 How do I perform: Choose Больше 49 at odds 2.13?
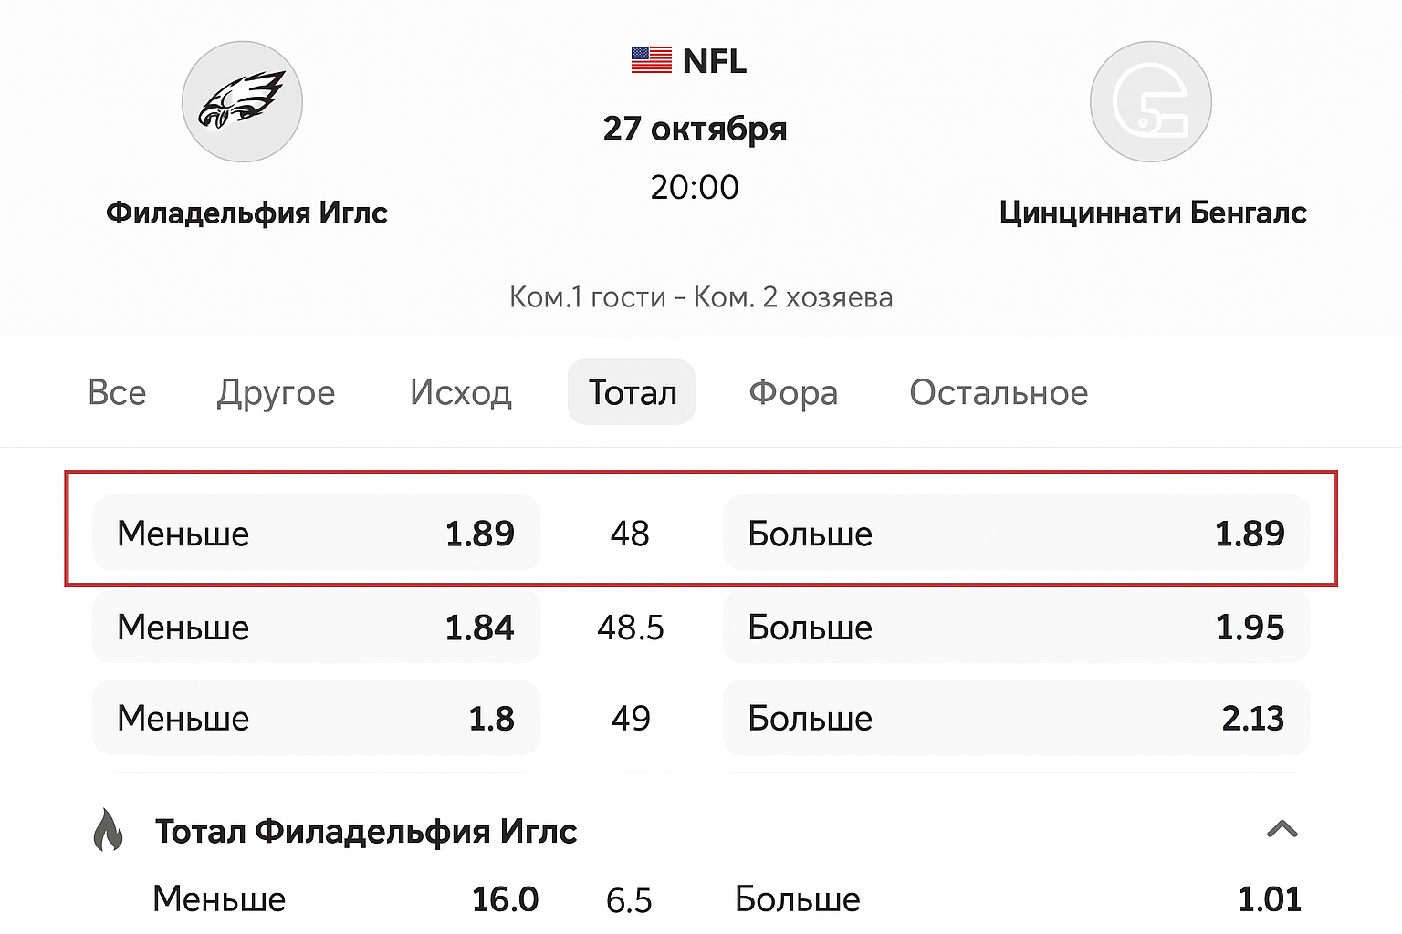pos(1016,718)
